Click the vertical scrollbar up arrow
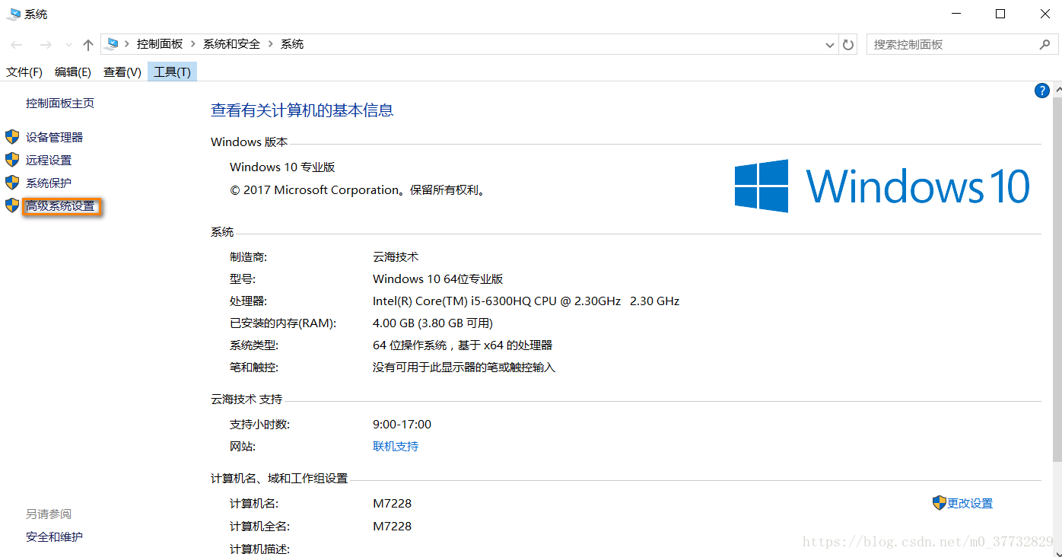This screenshot has width=1062, height=557. [1057, 90]
